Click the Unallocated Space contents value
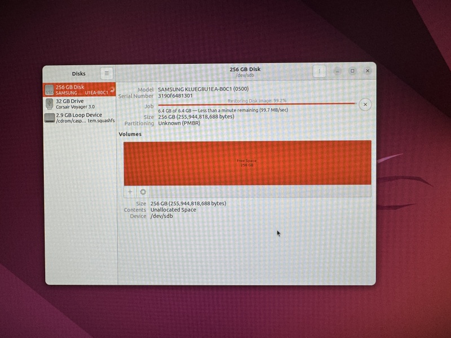This screenshot has width=451, height=338. [173, 210]
